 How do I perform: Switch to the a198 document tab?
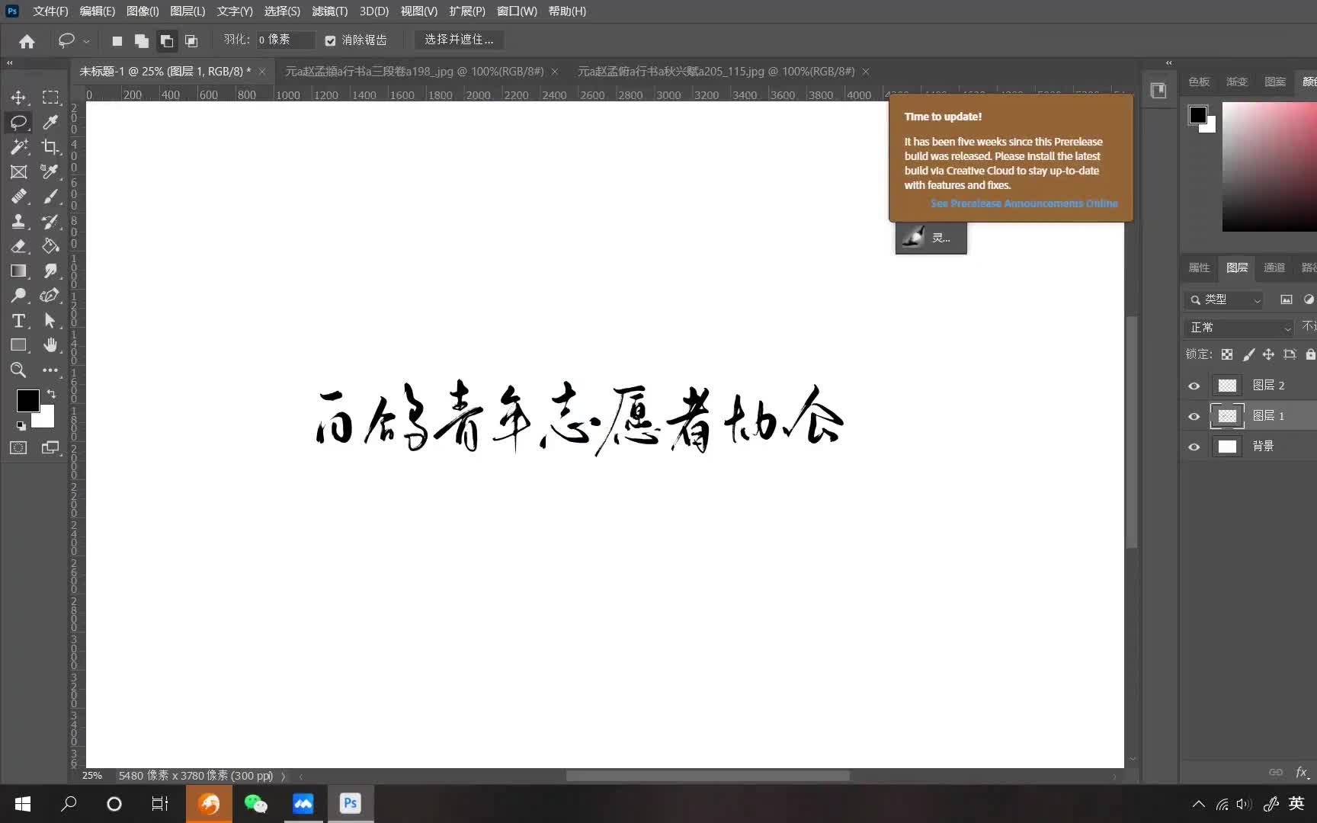click(x=415, y=72)
